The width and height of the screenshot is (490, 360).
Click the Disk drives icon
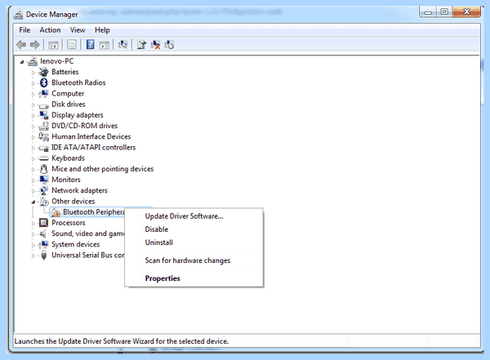pos(44,105)
